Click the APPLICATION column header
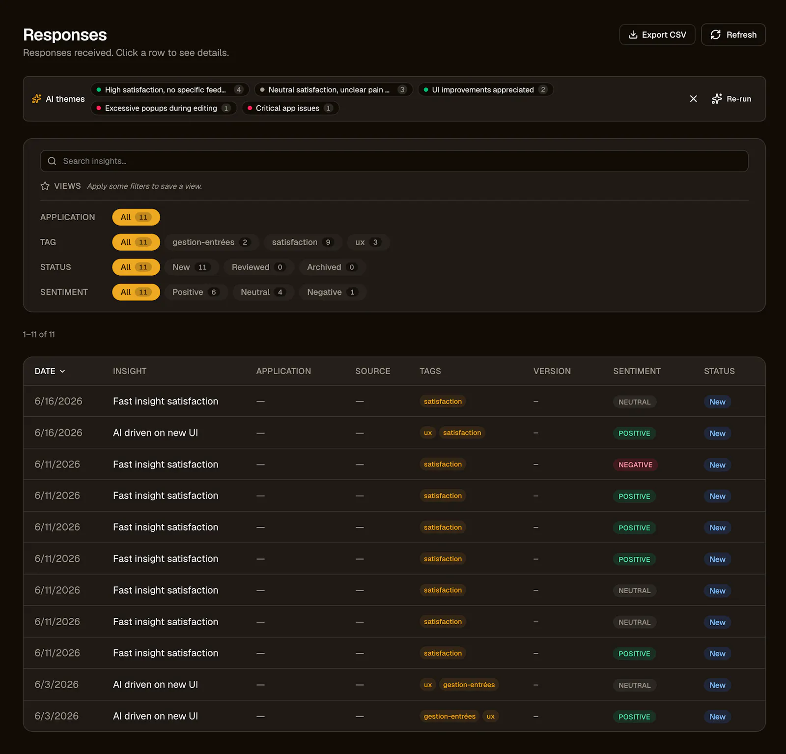The width and height of the screenshot is (786, 754). pyautogui.click(x=283, y=371)
